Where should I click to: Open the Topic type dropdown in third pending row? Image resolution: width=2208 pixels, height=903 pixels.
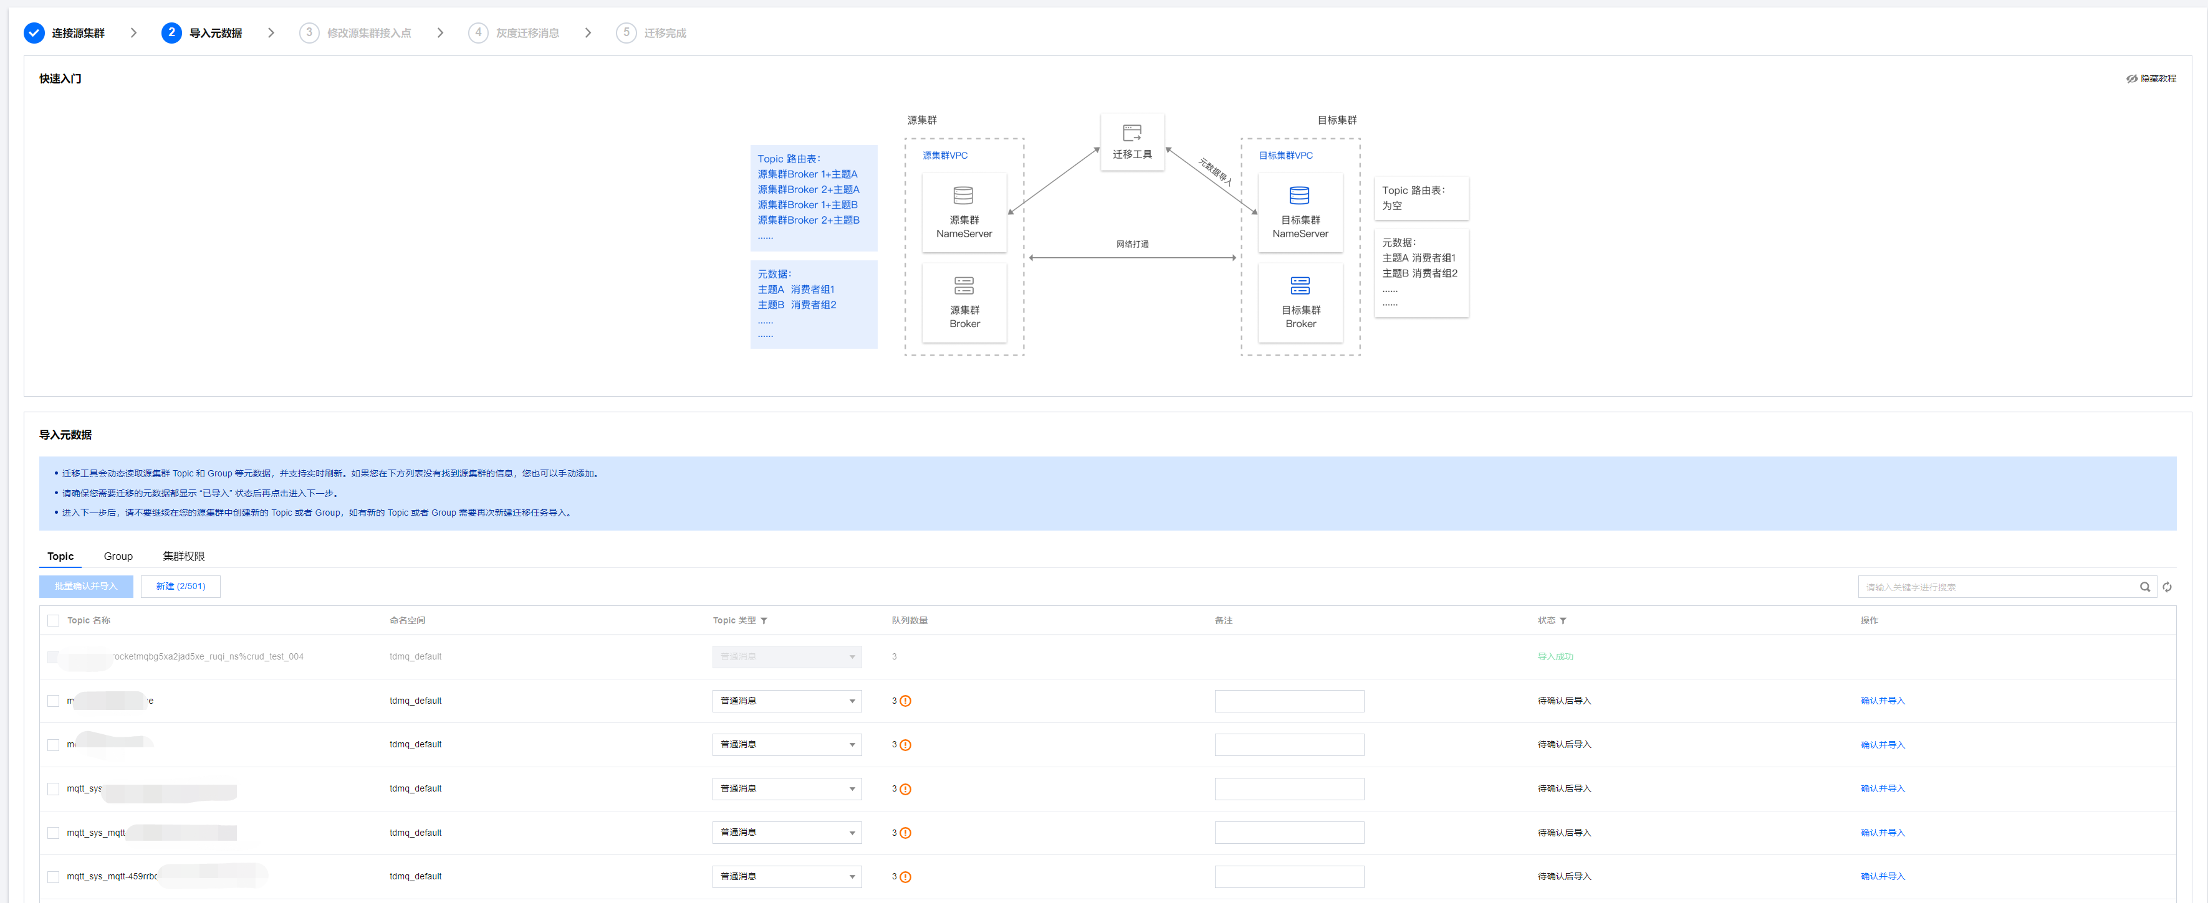pos(786,788)
